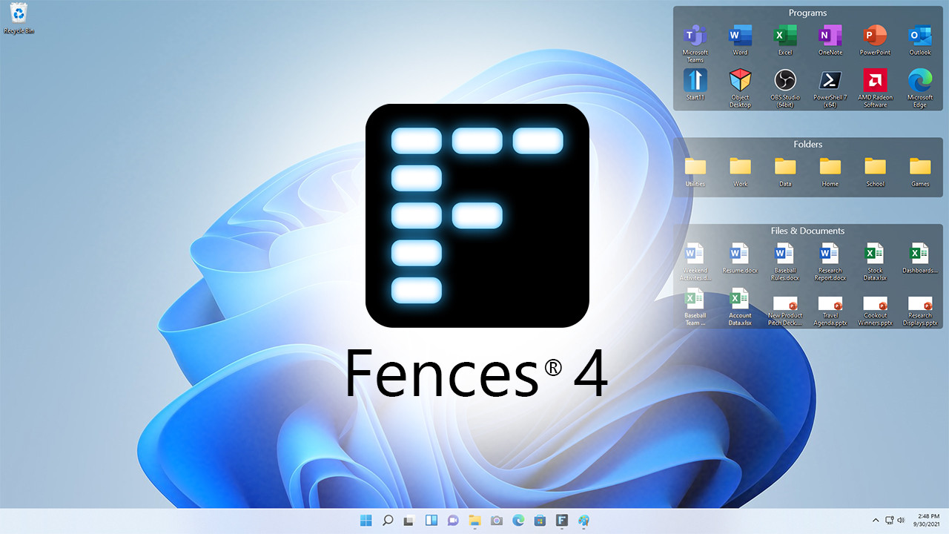The height and width of the screenshot is (534, 949).
Task: Launch PowerShell 7 shortcut
Action: point(830,81)
